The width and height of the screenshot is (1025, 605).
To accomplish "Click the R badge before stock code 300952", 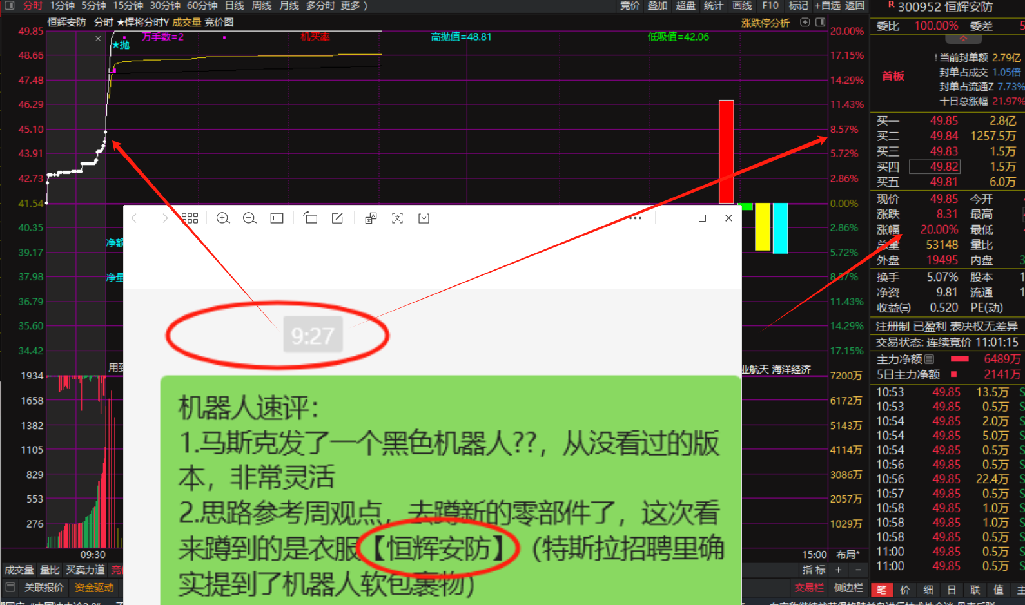I will [x=891, y=5].
